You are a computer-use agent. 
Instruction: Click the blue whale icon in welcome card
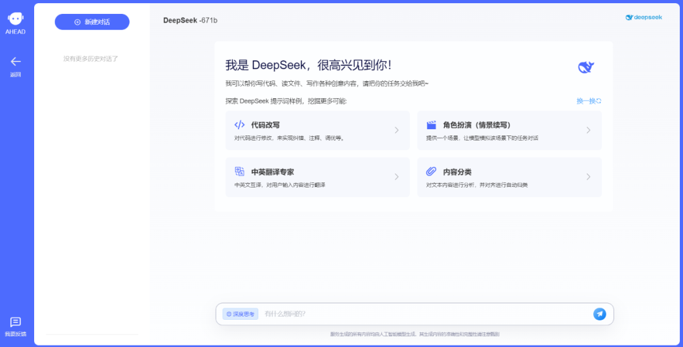[x=586, y=67]
